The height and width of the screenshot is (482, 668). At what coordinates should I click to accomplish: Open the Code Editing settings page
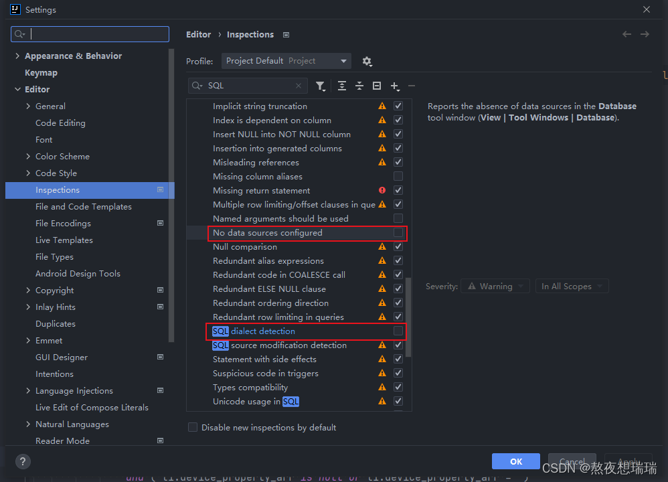click(x=60, y=123)
